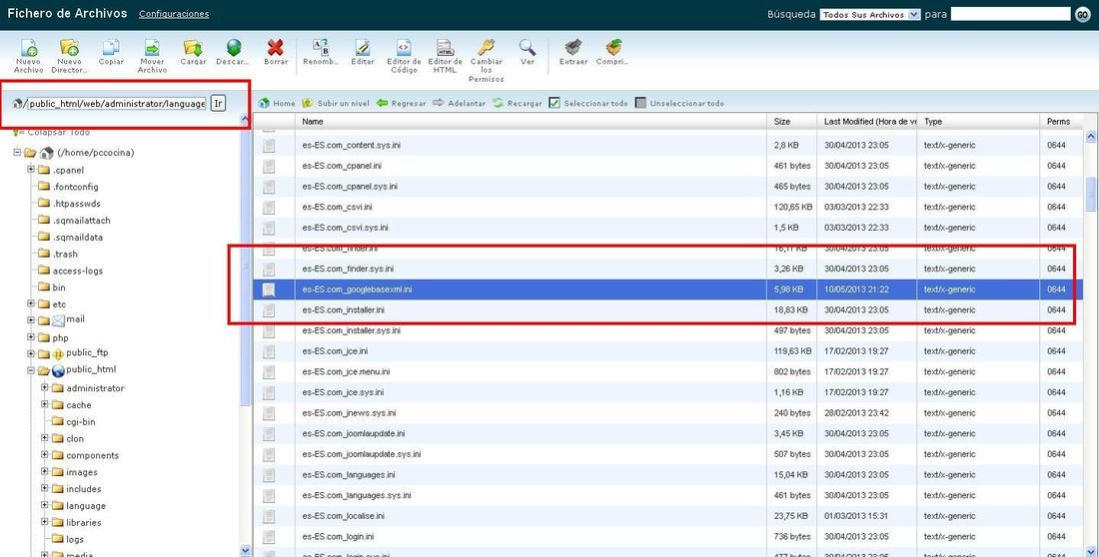
Task: Go to Home in navigation bar
Action: click(277, 103)
